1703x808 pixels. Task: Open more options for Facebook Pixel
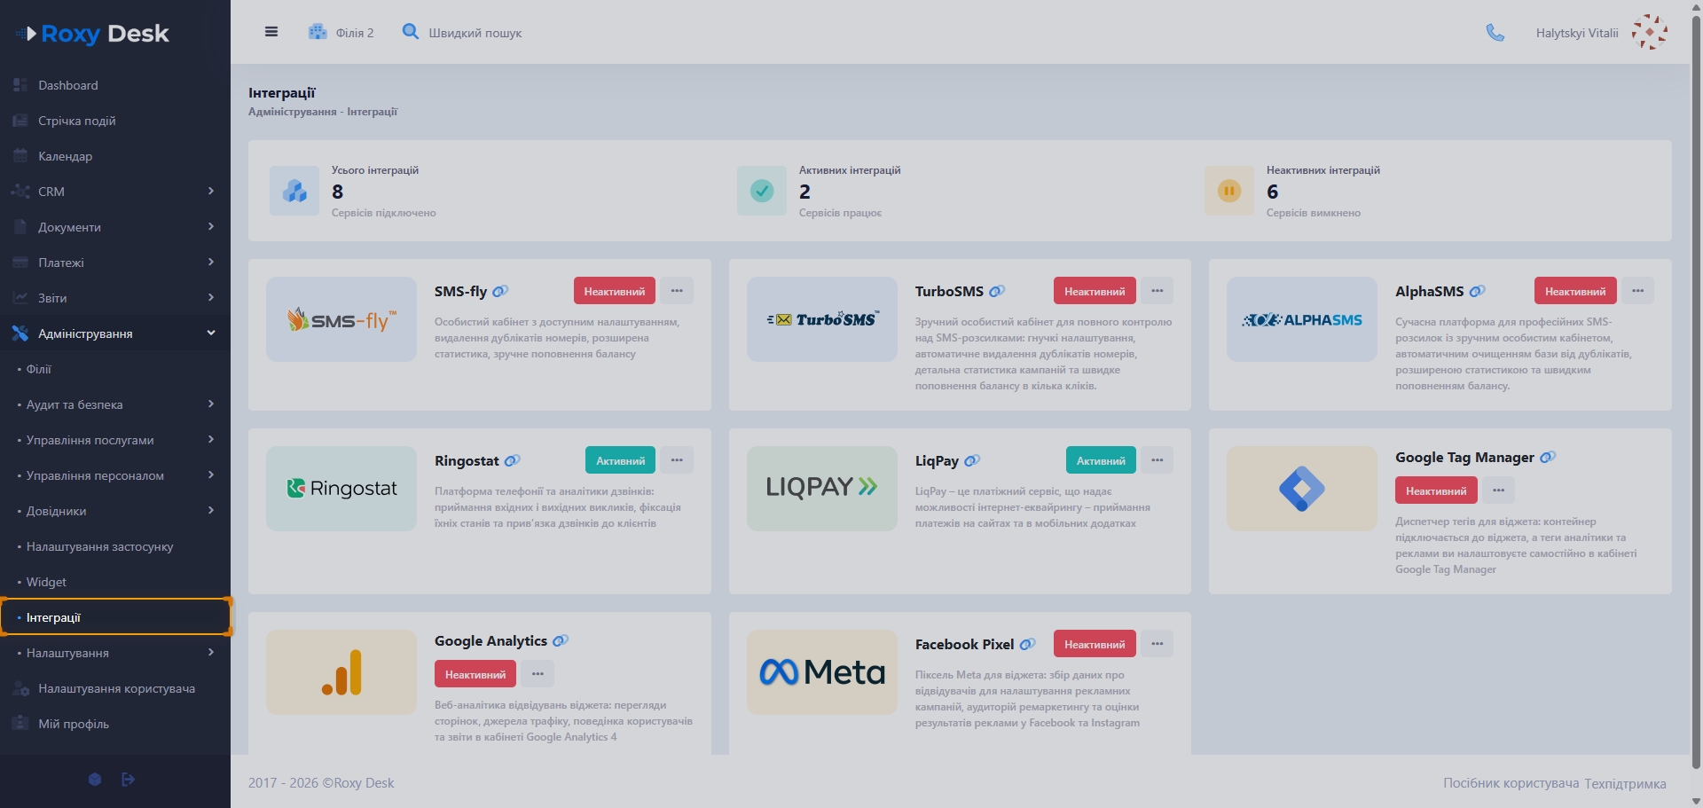click(1158, 644)
